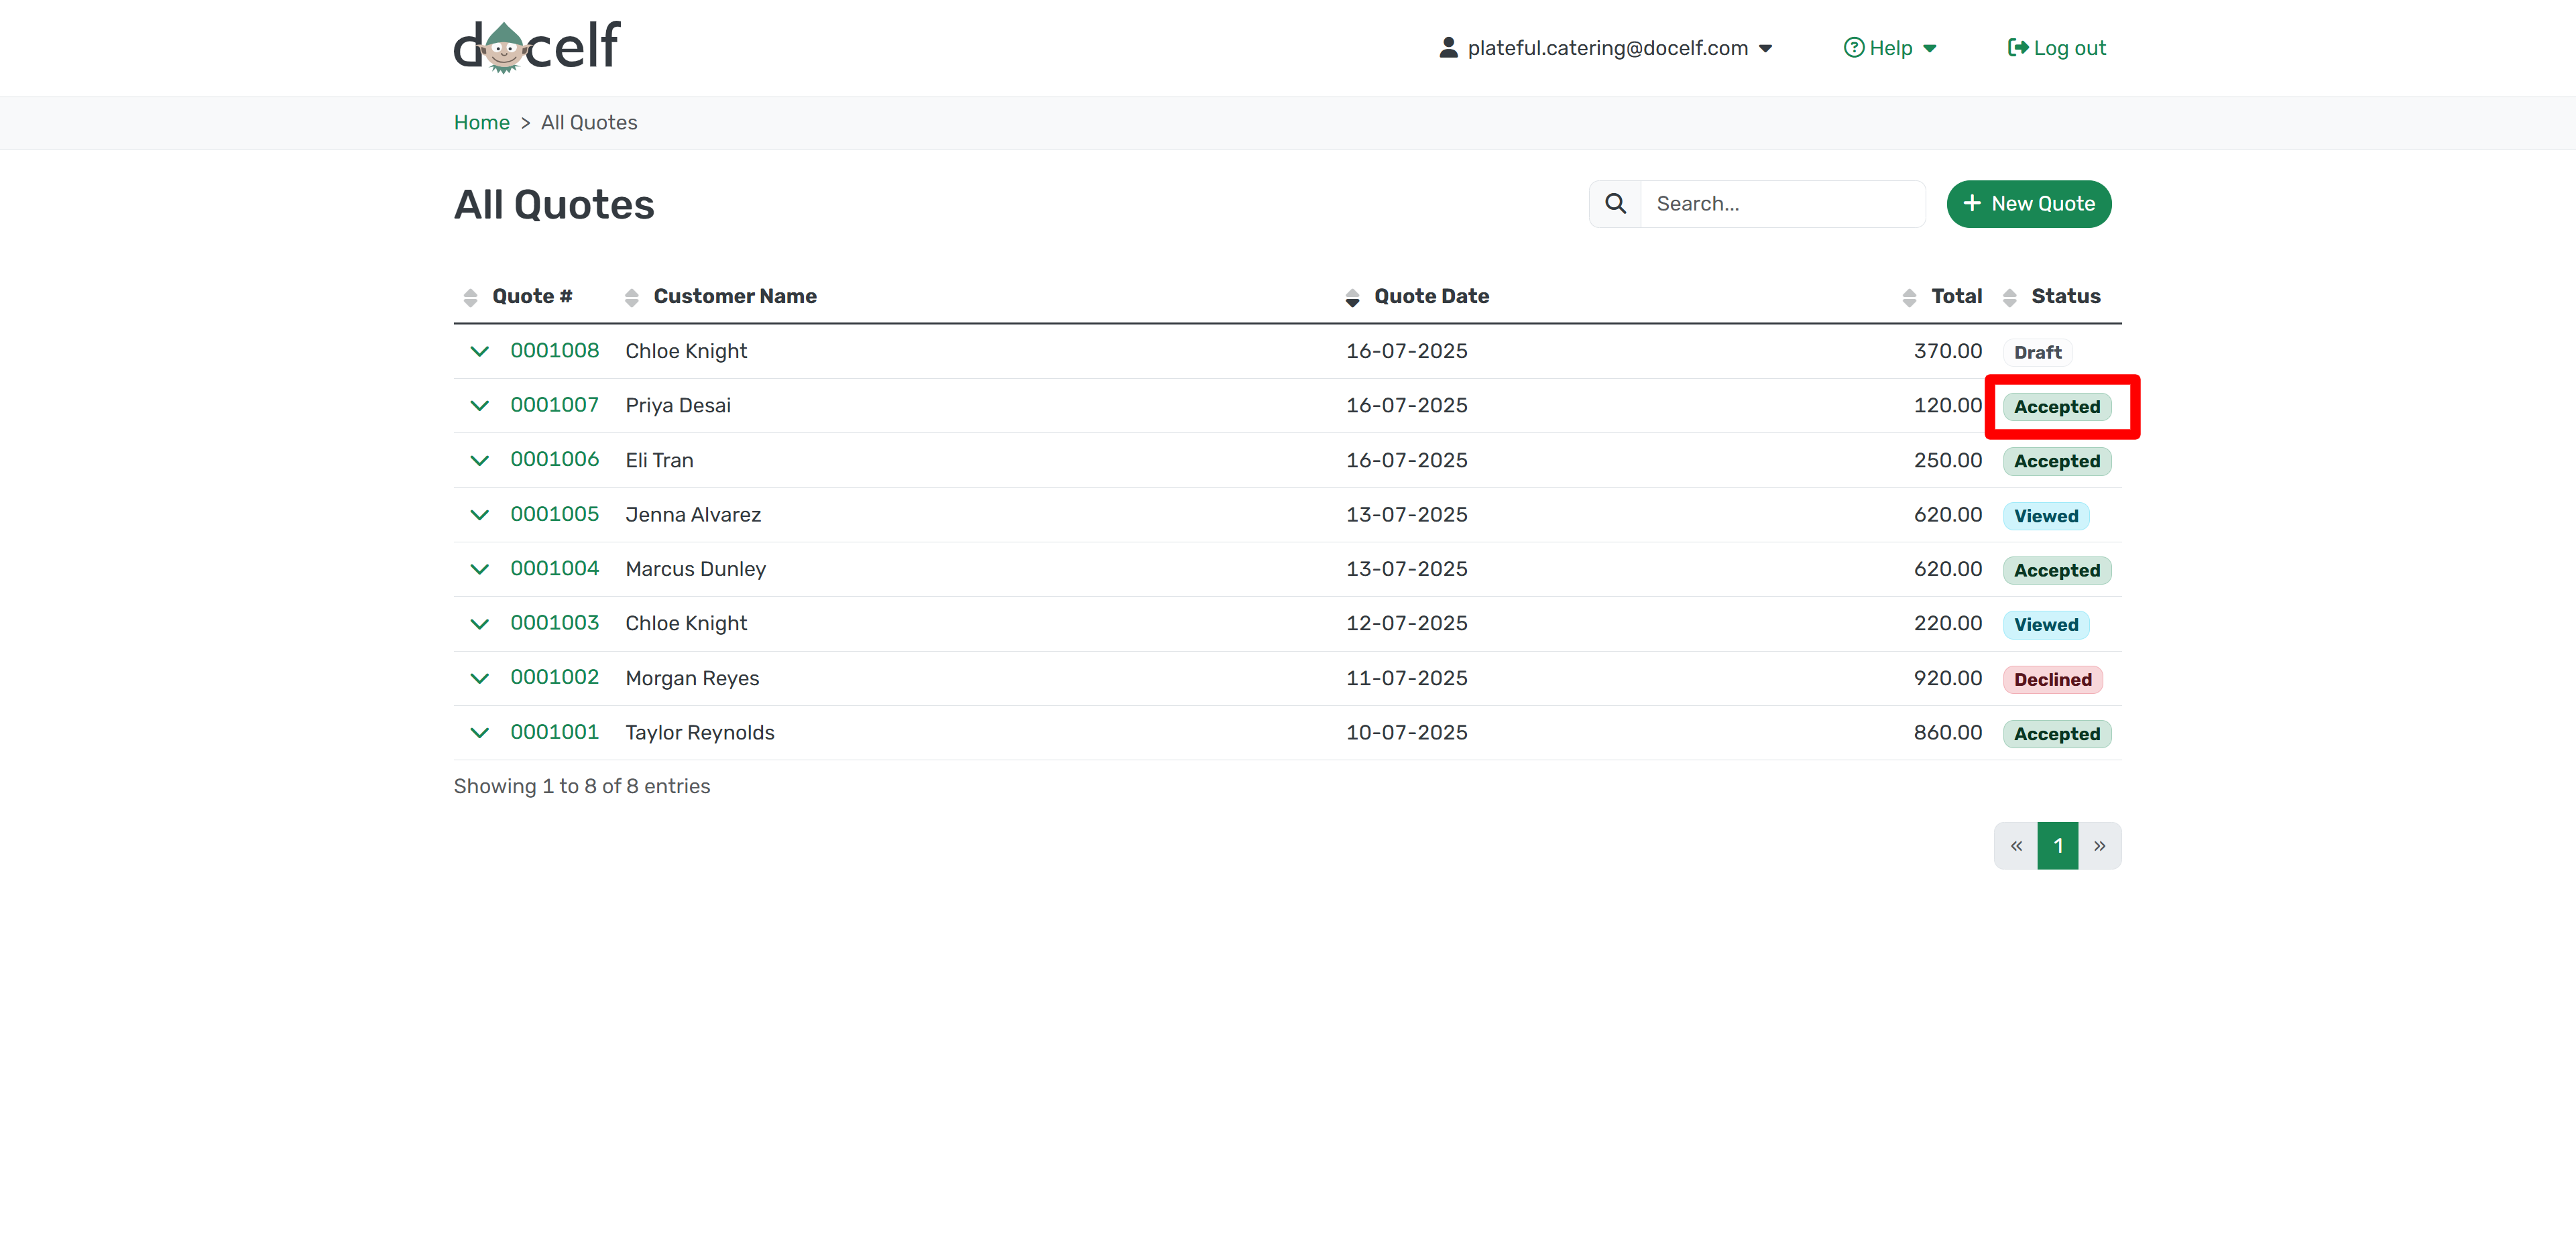Click date 12-07-2025 cell
Image resolution: width=2576 pixels, height=1245 pixels.
(x=1406, y=623)
